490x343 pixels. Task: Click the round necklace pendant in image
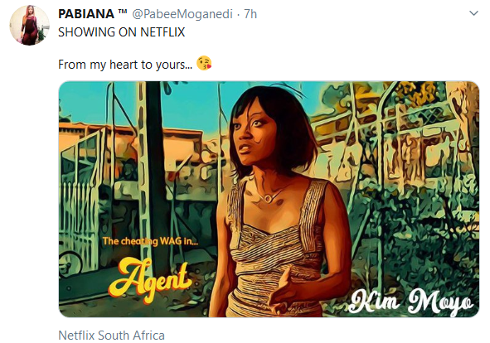268,198
